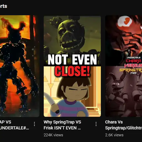Click the 'NOT EVEN' white caption text
The width and height of the screenshot is (142, 142).
tap(72, 60)
